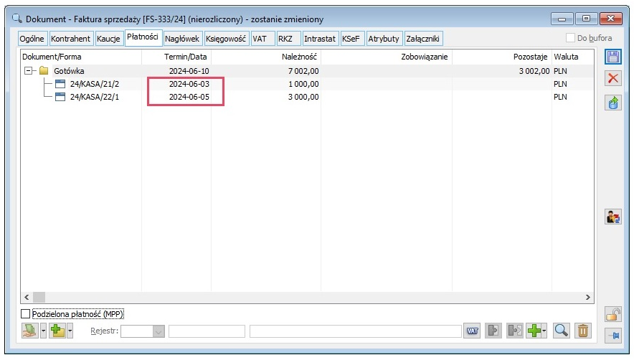Select the Gotówka row

[x=307, y=71]
